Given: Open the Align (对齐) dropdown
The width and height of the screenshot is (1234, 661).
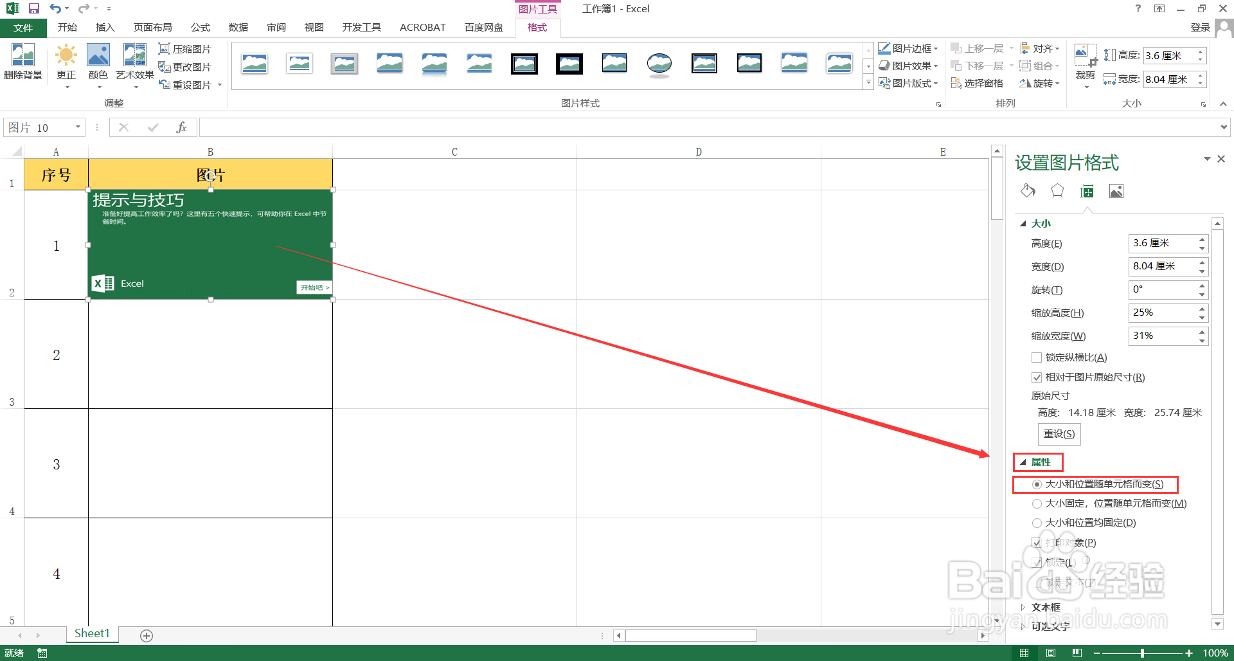Looking at the screenshot, I should tap(1039, 48).
